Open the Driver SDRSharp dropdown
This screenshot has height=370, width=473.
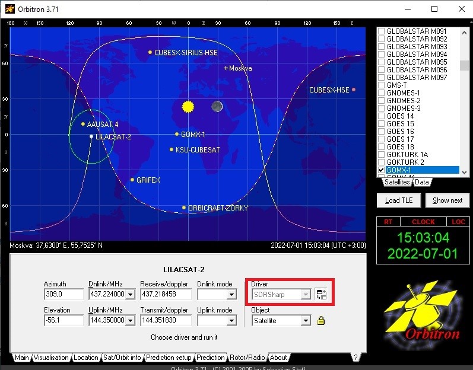click(x=306, y=294)
